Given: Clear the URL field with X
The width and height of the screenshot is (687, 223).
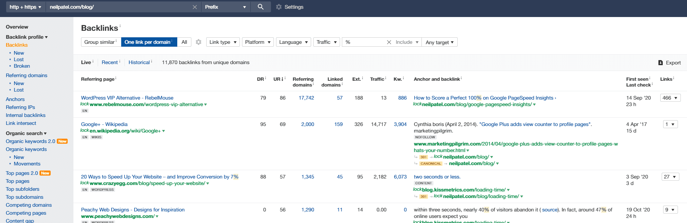Looking at the screenshot, I should coord(195,7).
